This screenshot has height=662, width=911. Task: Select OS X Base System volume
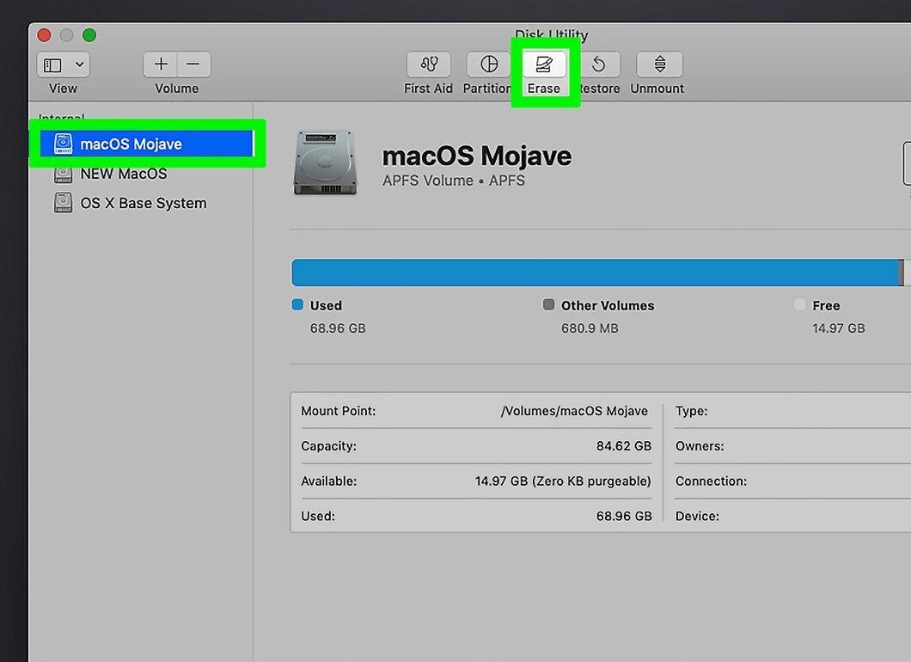click(143, 203)
